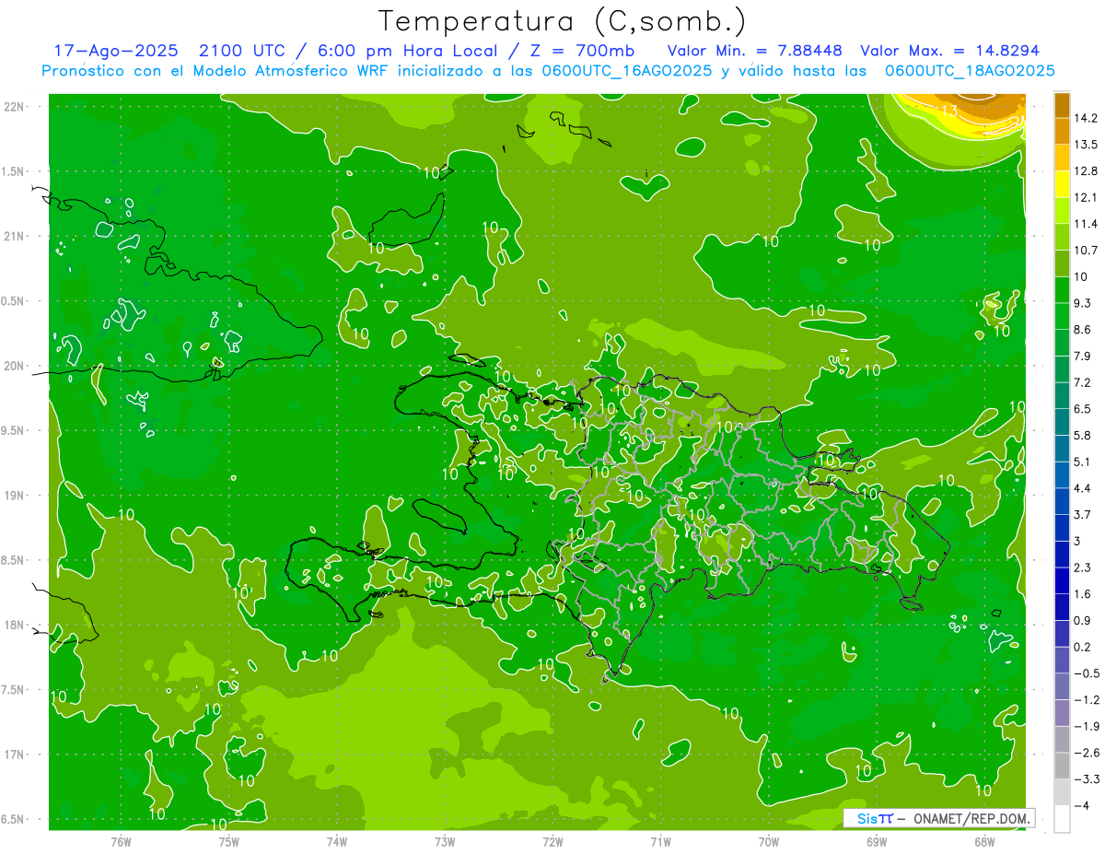Click the '69W' longitude axis label
Image resolution: width=1105 pixels, height=854 pixels.
point(876,842)
